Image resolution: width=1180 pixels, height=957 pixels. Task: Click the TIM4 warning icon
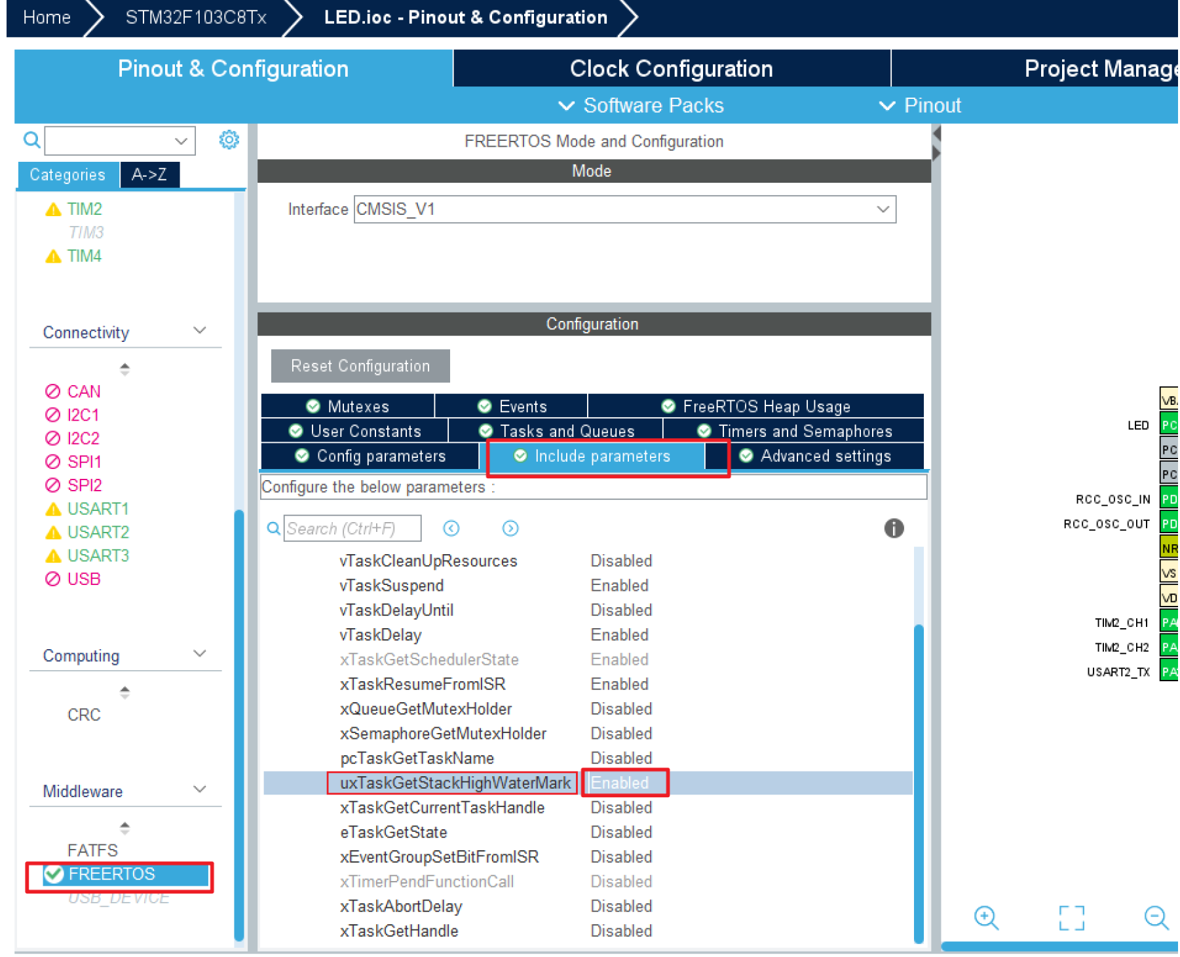[x=53, y=256]
